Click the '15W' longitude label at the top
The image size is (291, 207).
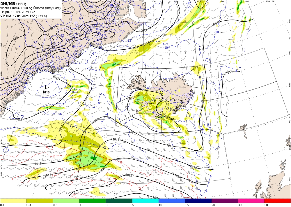176,1
